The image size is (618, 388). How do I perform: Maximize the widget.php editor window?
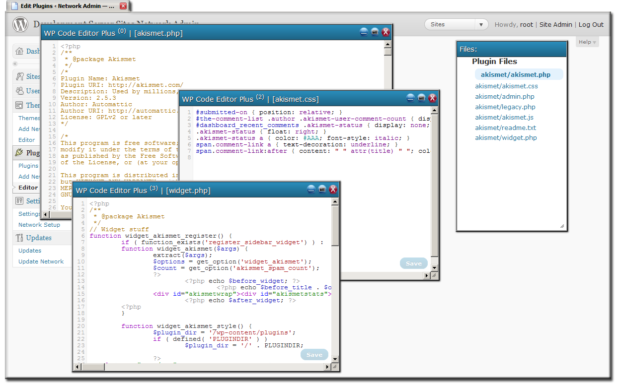pyautogui.click(x=322, y=189)
